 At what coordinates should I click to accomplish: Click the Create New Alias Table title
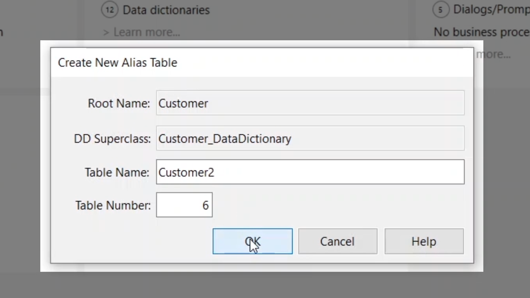[x=118, y=63]
